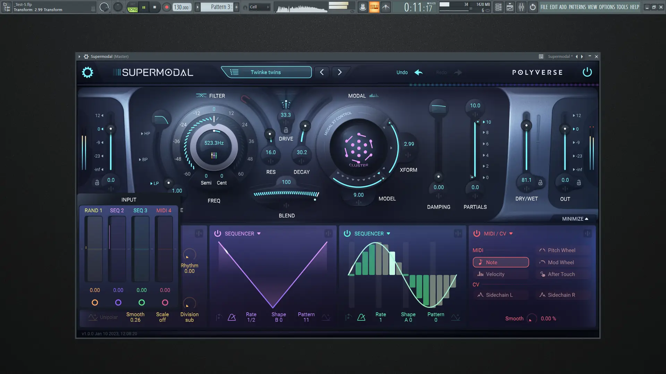
Task: Toggle the Polyverse plugin power button
Action: (587, 72)
